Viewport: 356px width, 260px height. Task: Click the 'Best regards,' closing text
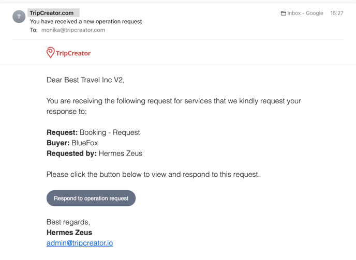pos(68,222)
